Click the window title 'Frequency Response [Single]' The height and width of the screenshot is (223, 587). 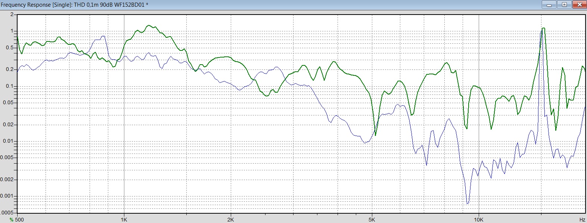pos(36,5)
